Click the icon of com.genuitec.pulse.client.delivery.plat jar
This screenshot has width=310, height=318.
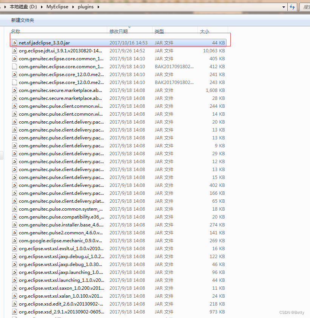pyautogui.click(x=14, y=201)
